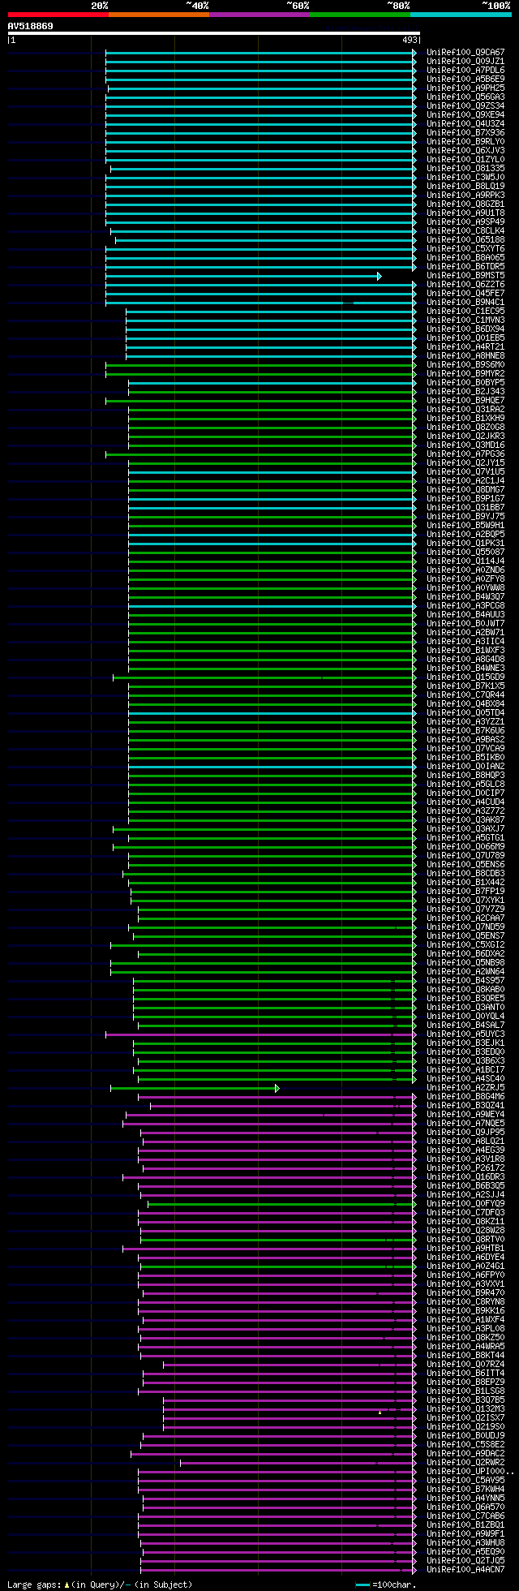Click the arrowhead of the B9MST5 alignment

pos(379,276)
